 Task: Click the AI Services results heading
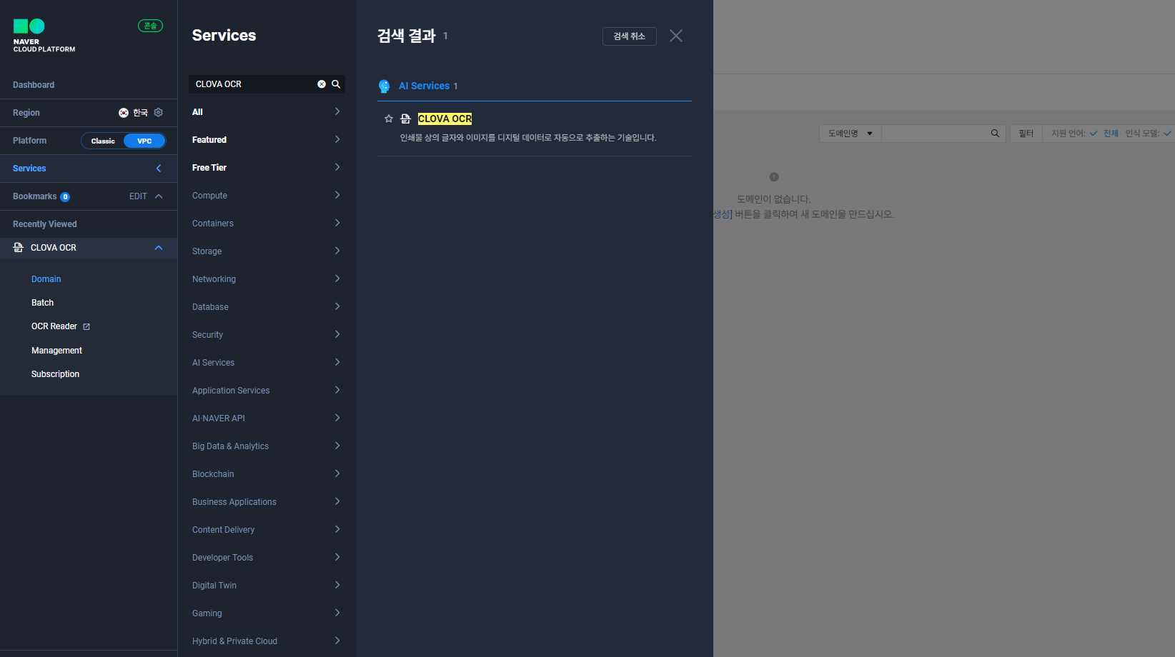pyautogui.click(x=424, y=86)
